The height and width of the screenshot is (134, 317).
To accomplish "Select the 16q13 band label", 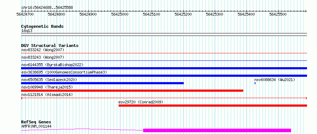I will 27,31.
